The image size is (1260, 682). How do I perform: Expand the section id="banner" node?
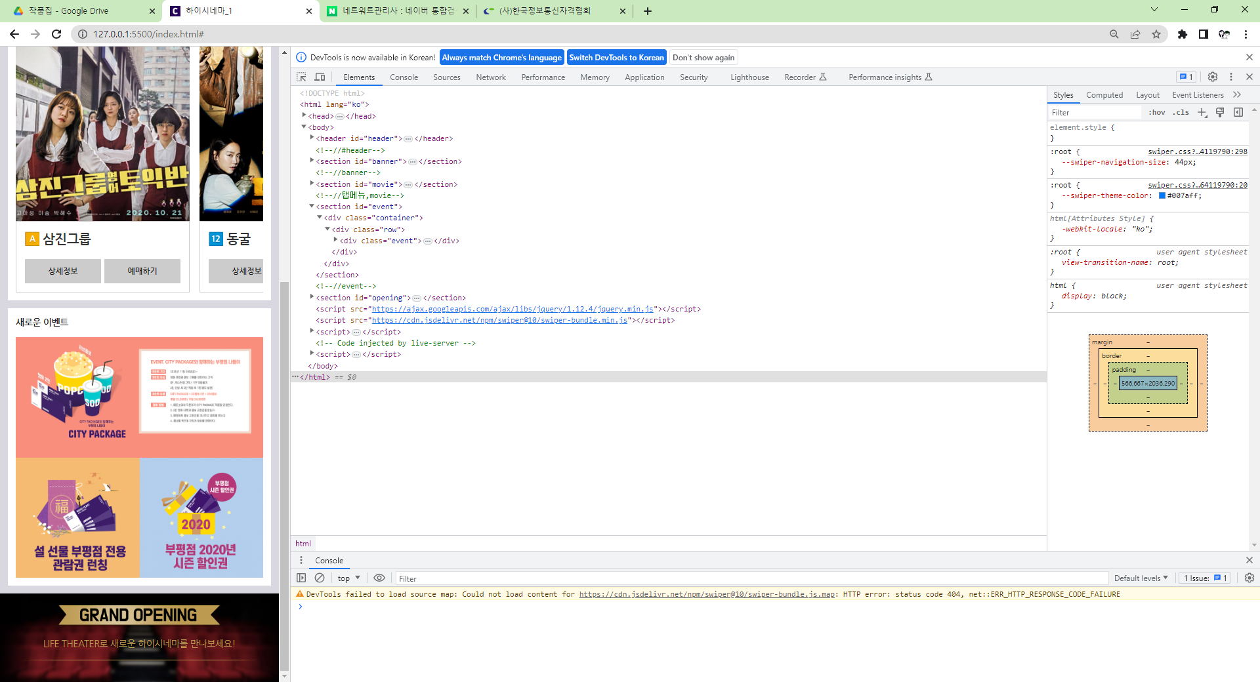tap(312, 161)
